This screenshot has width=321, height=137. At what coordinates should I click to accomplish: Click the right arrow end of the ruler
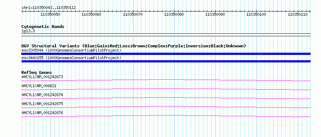[310, 11]
